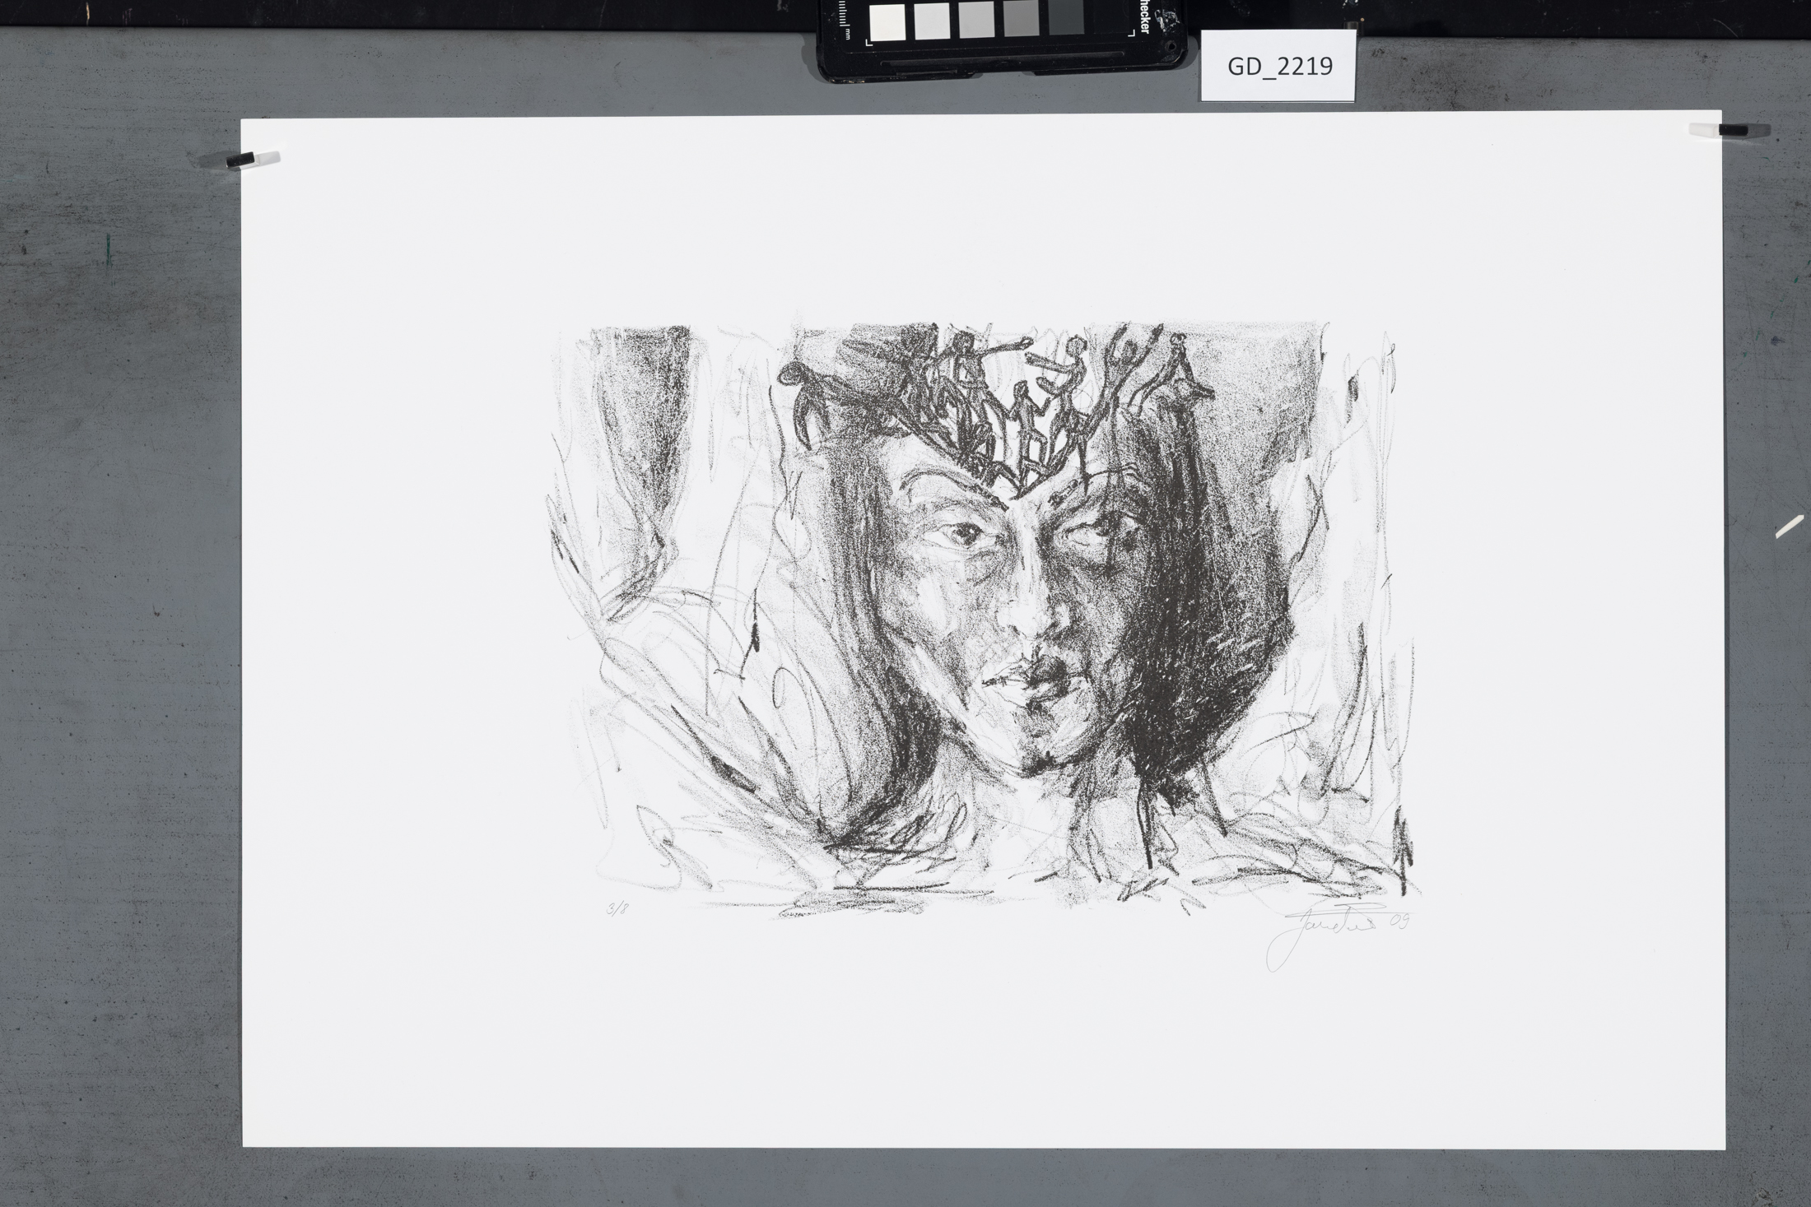Pick the middle gray color checker patch

[976, 21]
